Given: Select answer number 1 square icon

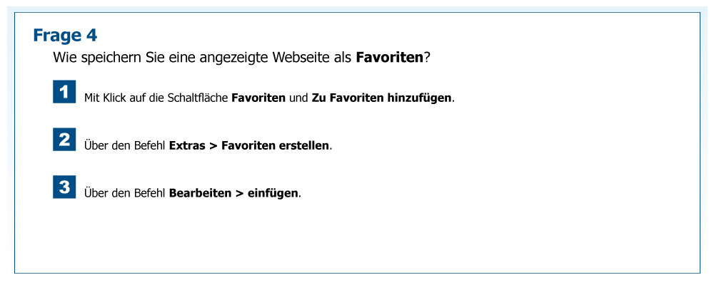Looking at the screenshot, I should click(64, 92).
